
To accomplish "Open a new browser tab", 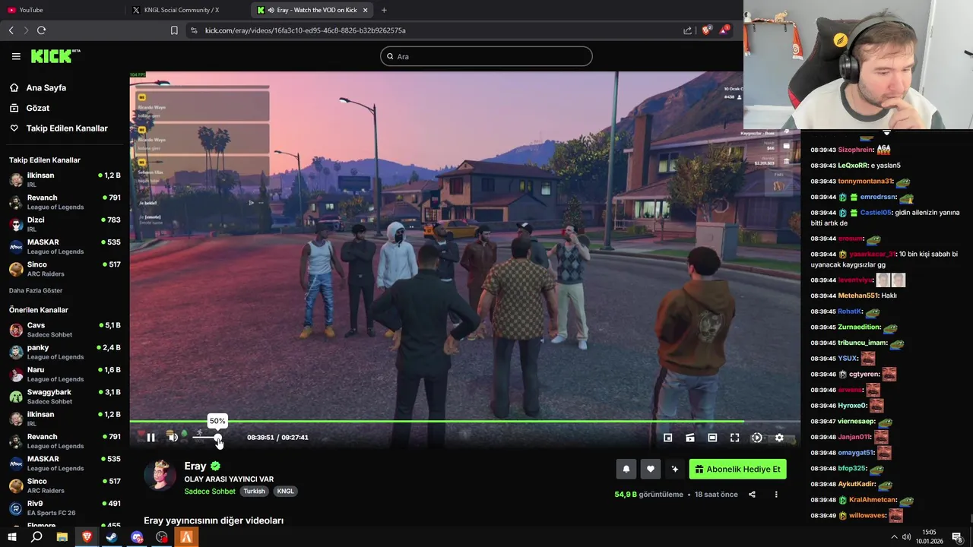I will pos(384,10).
